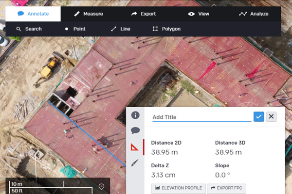The image size is (292, 194).
Task: Open the Annotate tab
Action: click(x=33, y=14)
